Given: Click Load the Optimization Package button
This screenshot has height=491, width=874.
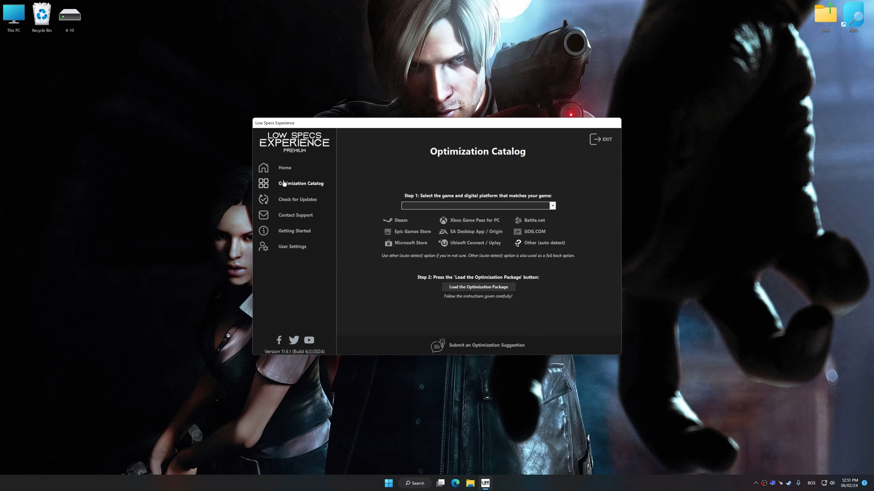Looking at the screenshot, I should coord(479,287).
